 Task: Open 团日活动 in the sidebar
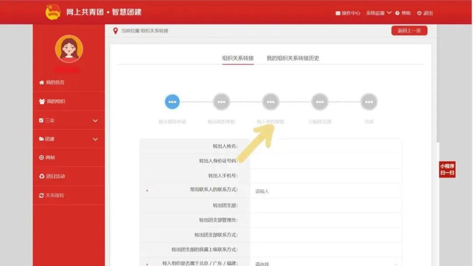click(x=69, y=176)
